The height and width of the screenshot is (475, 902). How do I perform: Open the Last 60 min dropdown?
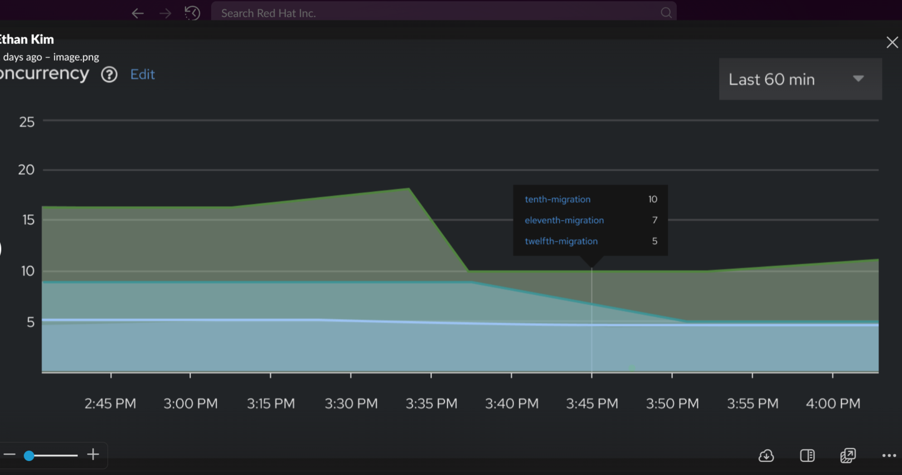[x=771, y=80]
